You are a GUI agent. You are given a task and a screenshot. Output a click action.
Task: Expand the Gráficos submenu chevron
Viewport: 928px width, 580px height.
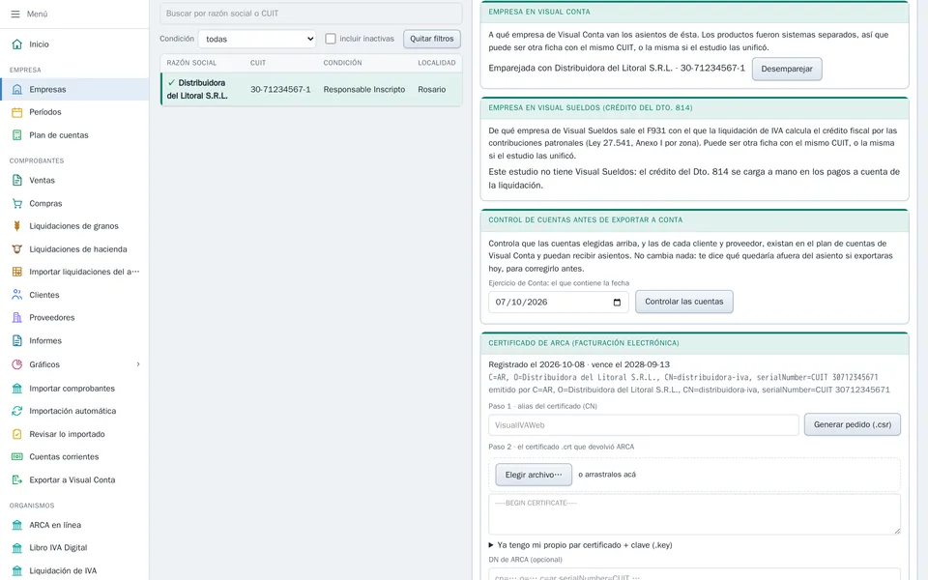138,364
